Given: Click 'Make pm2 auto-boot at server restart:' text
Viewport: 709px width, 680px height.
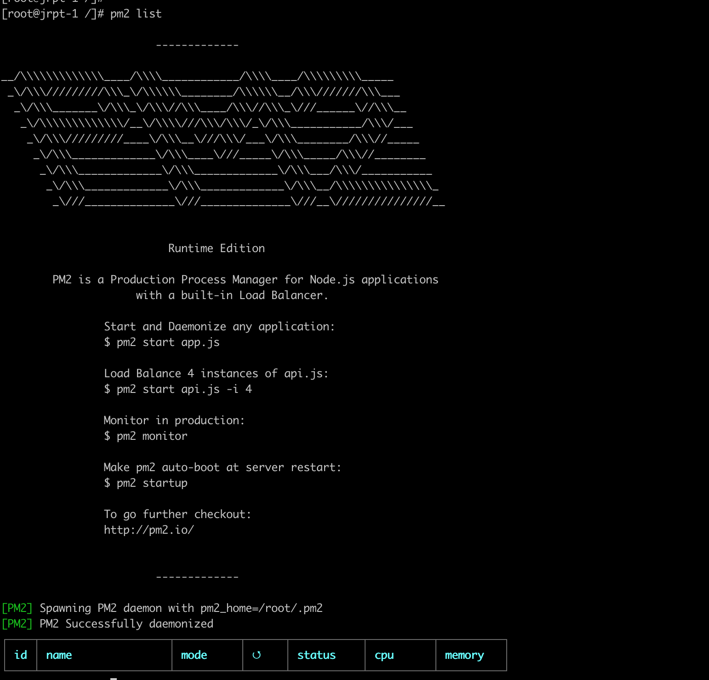Looking at the screenshot, I should coord(223,467).
